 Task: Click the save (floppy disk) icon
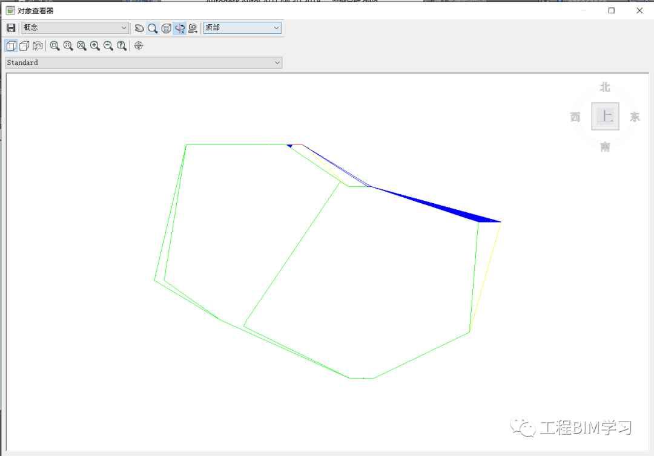click(x=11, y=28)
